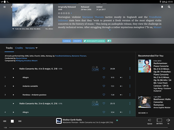Viewport: 174px width, 130px height.
Task: Show 688 performances of Concerto No. 3
Action: tap(97, 103)
